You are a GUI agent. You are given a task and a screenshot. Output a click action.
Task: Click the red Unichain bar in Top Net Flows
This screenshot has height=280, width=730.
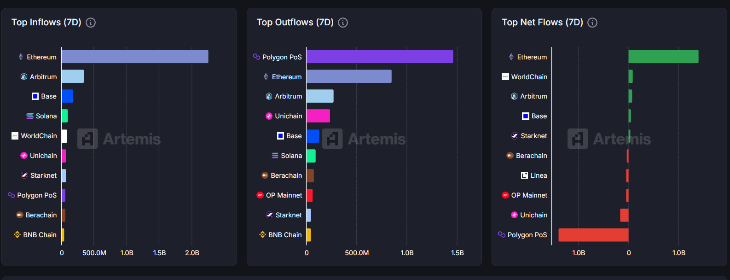pos(624,215)
